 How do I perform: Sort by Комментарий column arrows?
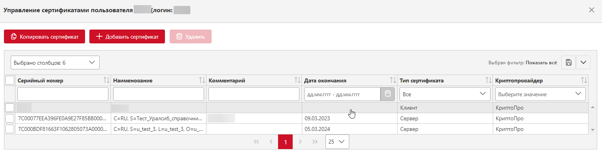[x=297, y=80]
